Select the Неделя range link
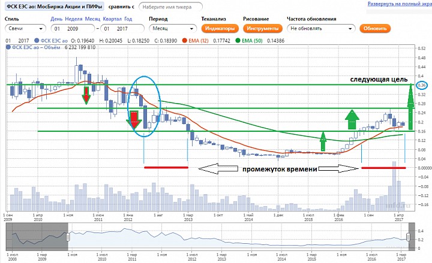 pos(74,19)
